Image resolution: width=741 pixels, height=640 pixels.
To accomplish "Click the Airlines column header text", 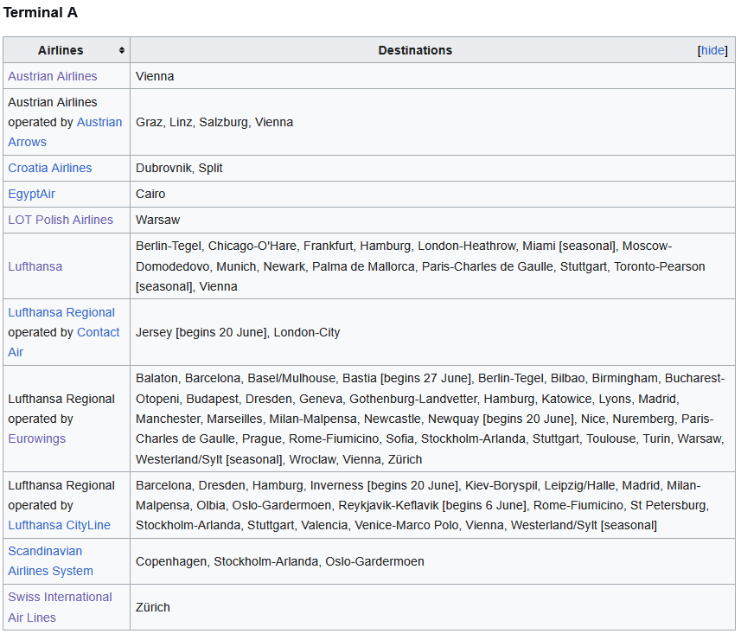I will point(61,50).
